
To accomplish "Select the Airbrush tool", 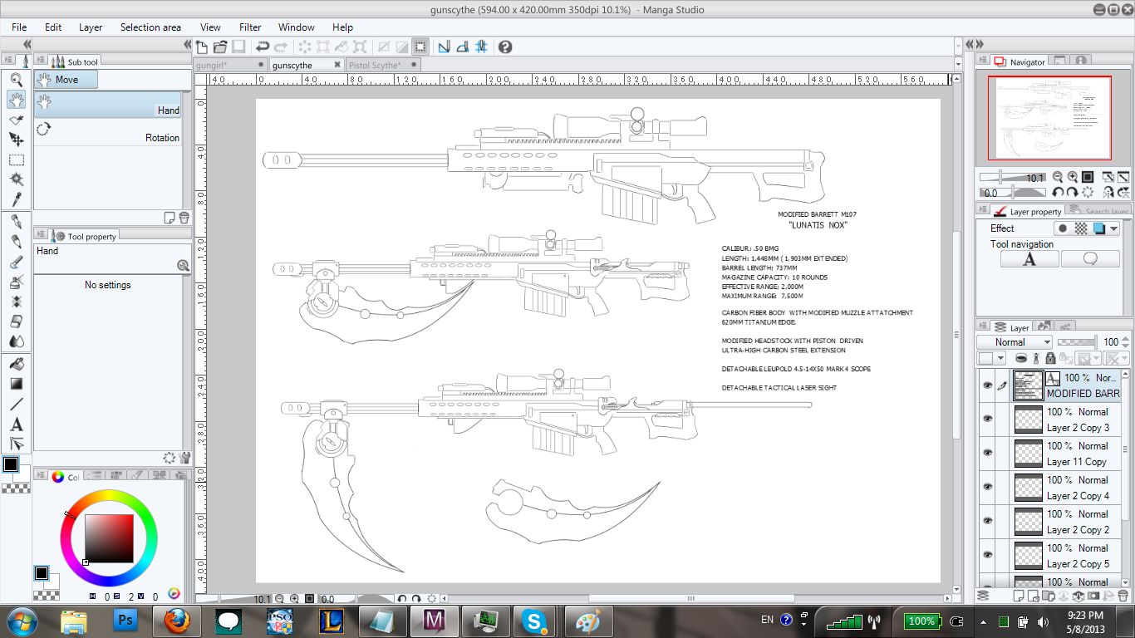I will (x=16, y=282).
